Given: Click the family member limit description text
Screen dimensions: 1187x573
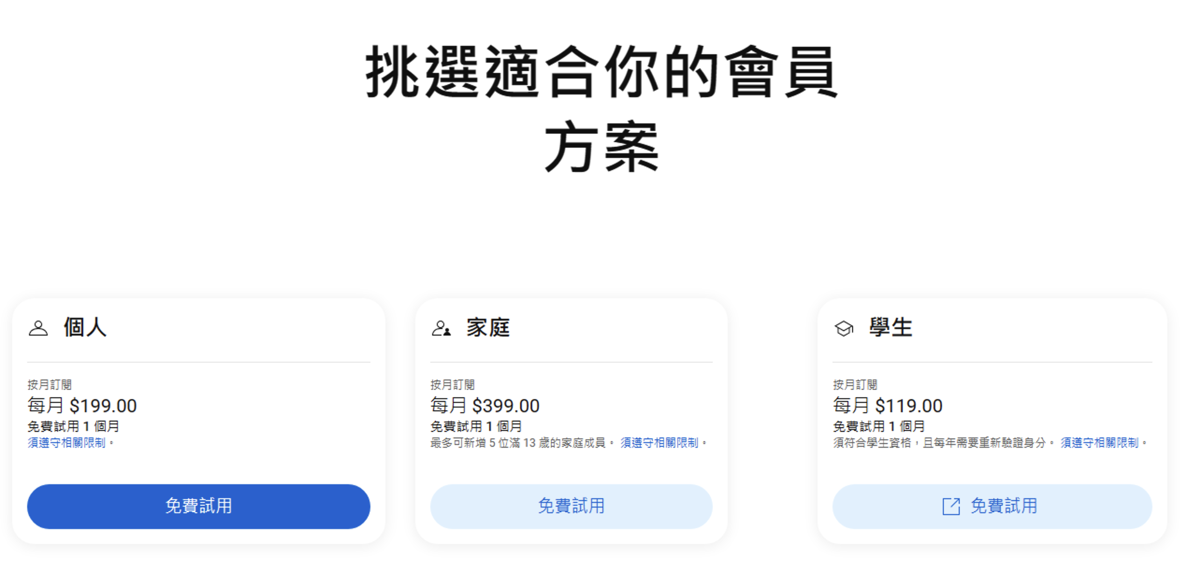Looking at the screenshot, I should 518,443.
